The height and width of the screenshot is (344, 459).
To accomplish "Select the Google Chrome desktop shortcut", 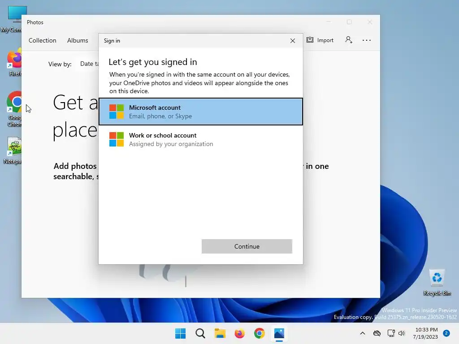I will tap(14, 109).
